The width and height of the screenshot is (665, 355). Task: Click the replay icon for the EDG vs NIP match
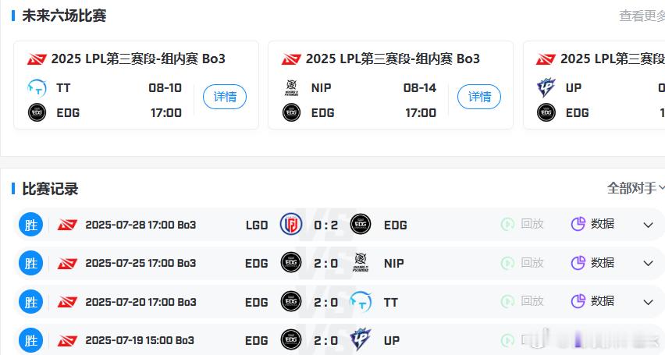(507, 263)
